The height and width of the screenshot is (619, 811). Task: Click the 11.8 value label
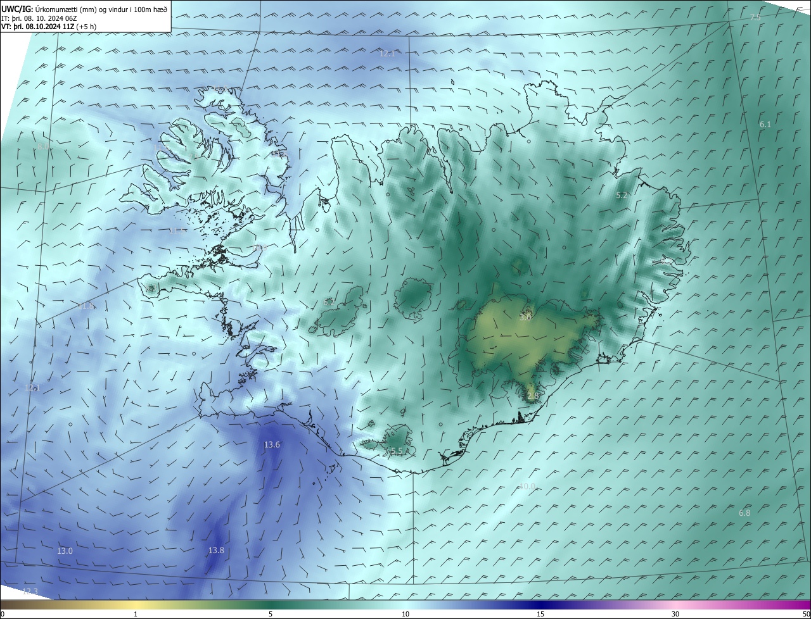[86, 306]
